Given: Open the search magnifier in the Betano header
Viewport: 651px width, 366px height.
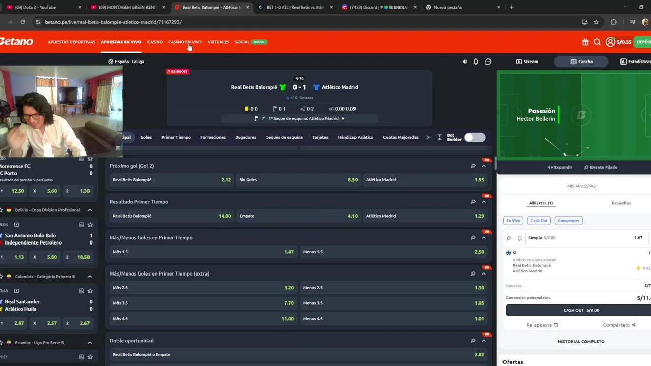Looking at the screenshot, I should coord(597,42).
